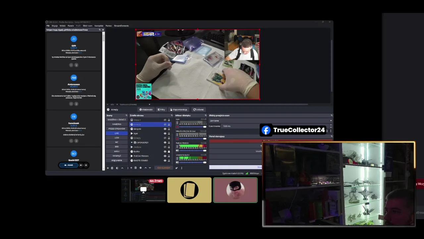Select the BRB scene
The width and height of the screenshot is (424, 239).
pos(117,147)
